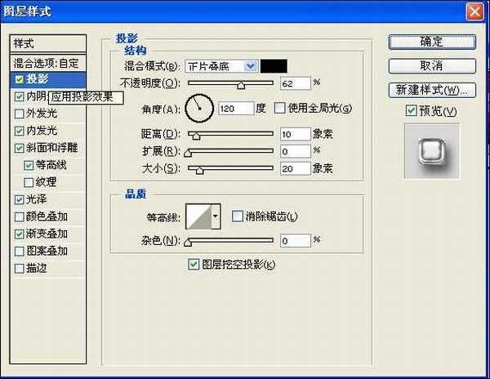Enable 使用全局光 global light checkbox
490x379 pixels.
pos(280,108)
